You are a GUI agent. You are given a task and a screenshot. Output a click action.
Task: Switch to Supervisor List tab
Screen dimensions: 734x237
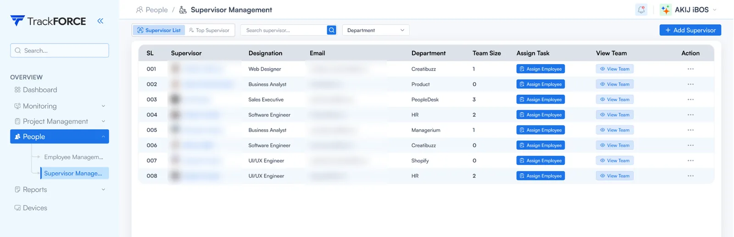point(159,30)
